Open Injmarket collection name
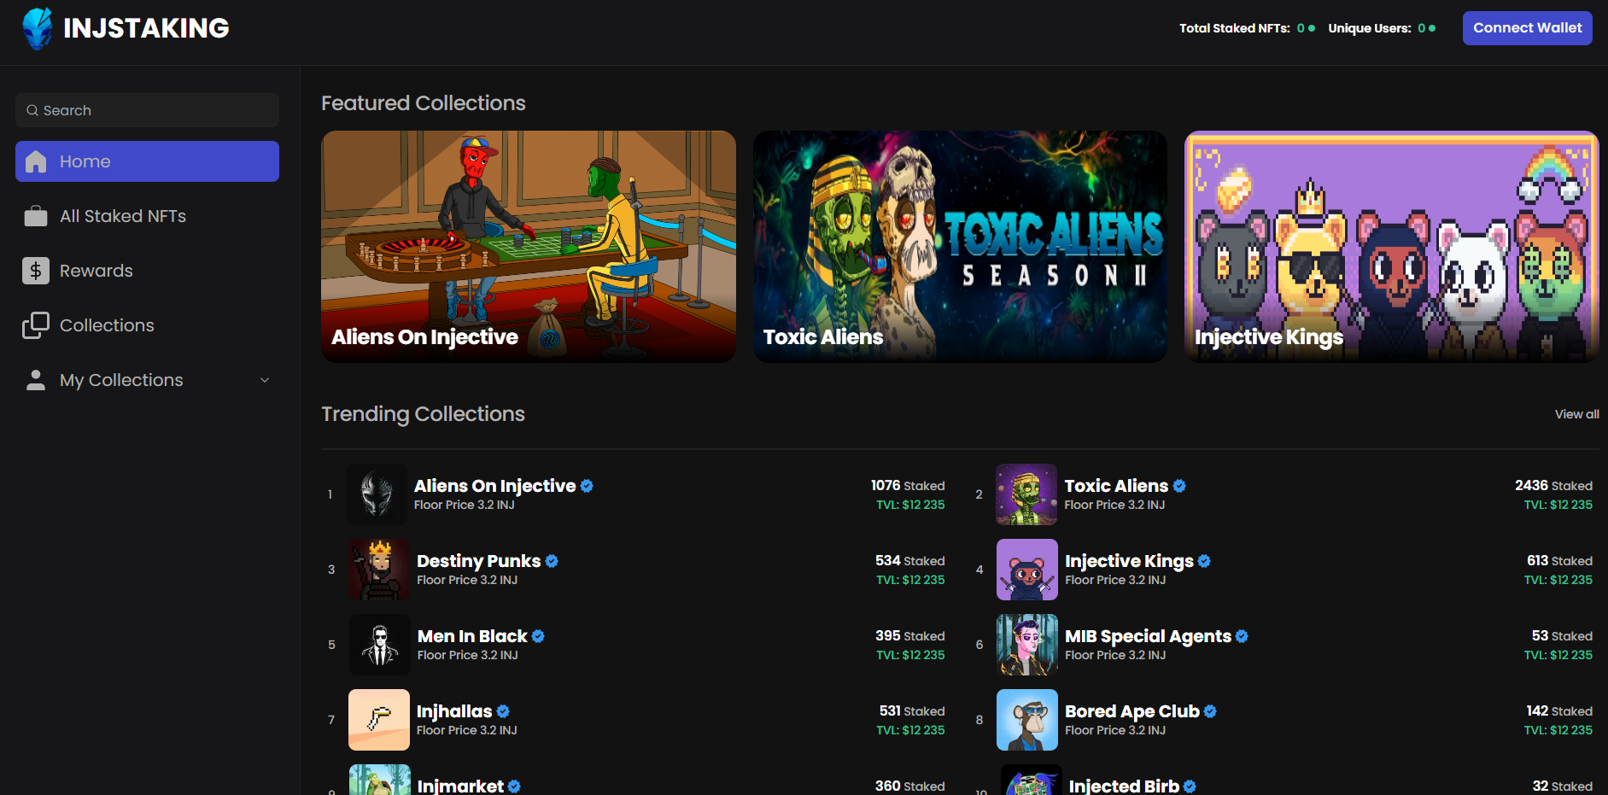The image size is (1608, 795). point(460,786)
